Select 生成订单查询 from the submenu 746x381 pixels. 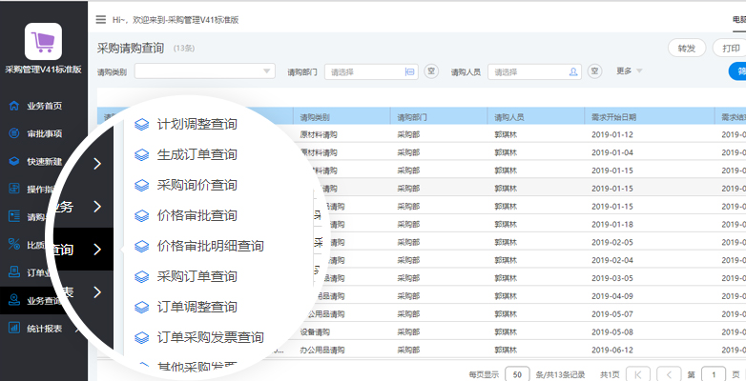point(197,154)
